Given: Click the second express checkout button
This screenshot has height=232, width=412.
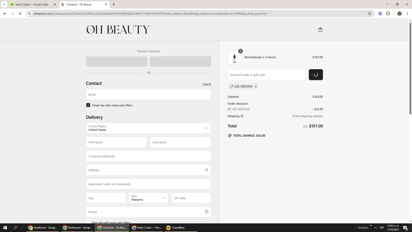Looking at the screenshot, I should (180, 62).
